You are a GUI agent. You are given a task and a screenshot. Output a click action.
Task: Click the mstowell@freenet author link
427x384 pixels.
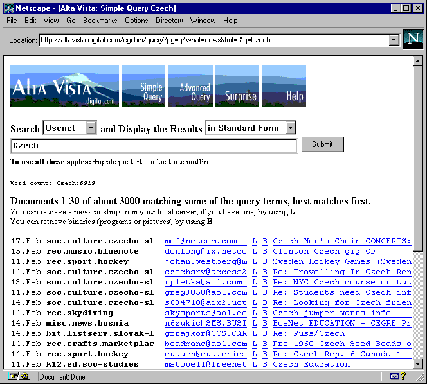[x=206, y=365]
